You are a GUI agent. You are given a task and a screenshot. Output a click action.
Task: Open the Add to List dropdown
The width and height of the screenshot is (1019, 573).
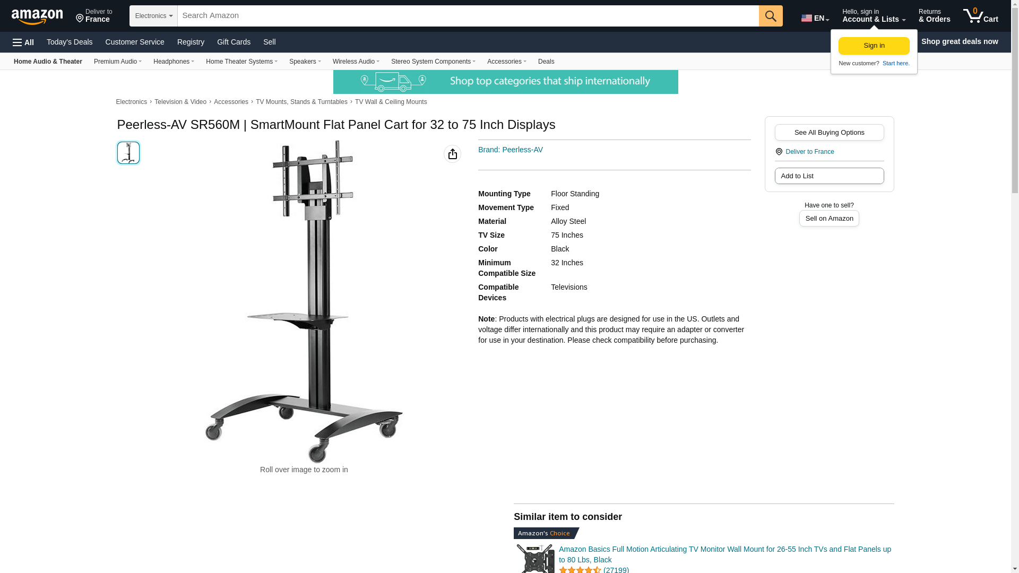click(x=829, y=176)
